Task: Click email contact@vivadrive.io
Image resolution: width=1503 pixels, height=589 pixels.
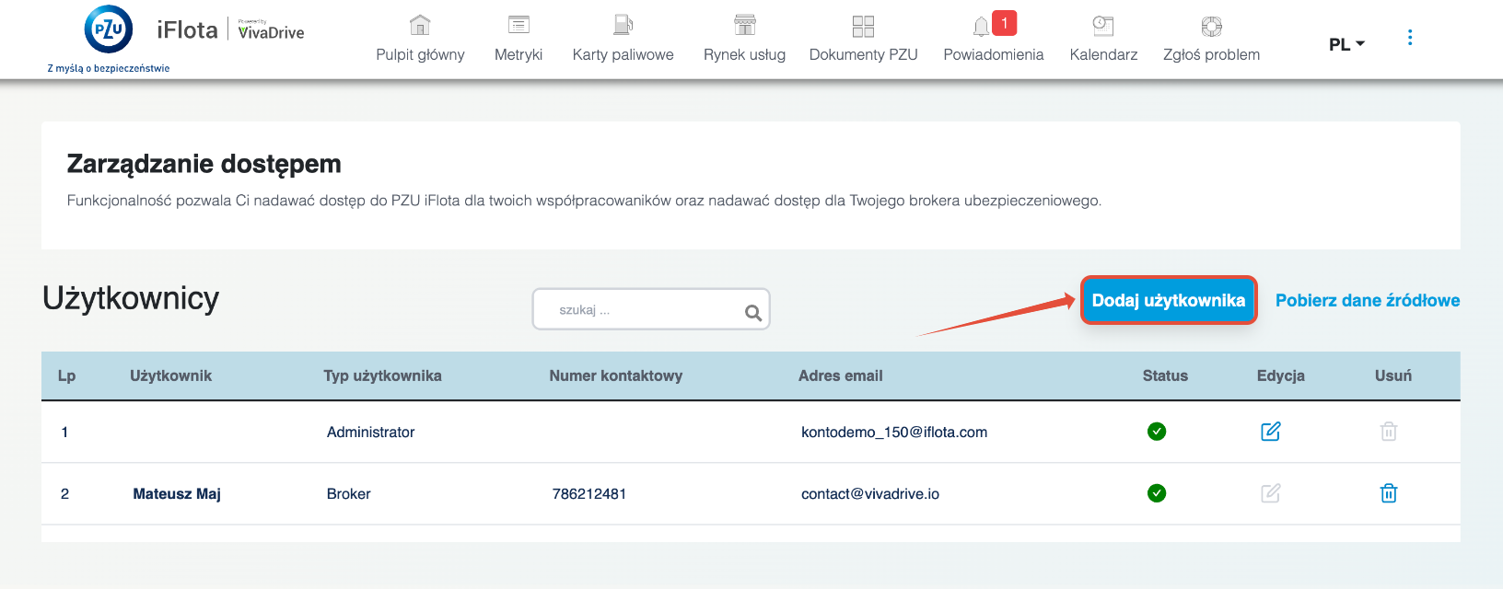Action: point(870,494)
